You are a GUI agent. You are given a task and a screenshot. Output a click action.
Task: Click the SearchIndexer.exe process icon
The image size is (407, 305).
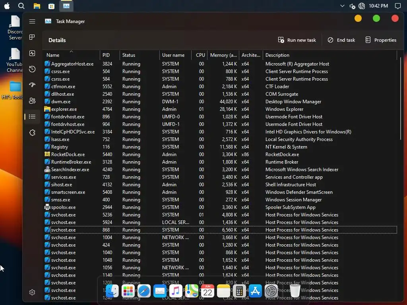47,169
